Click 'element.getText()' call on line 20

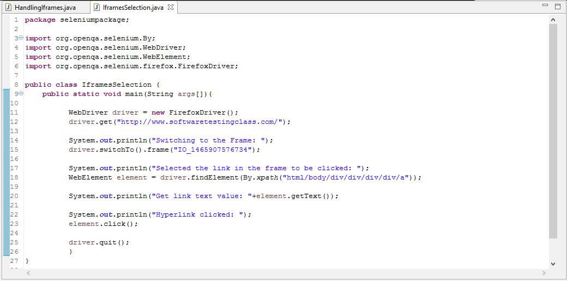pos(295,196)
